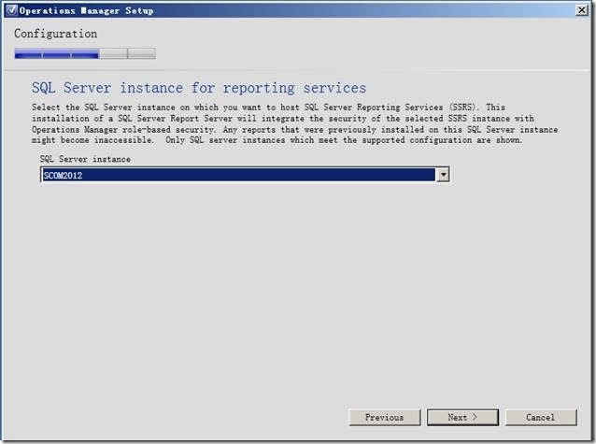Screen dimensions: 596x444
Task: Proceed with the Next button
Action: 462,418
